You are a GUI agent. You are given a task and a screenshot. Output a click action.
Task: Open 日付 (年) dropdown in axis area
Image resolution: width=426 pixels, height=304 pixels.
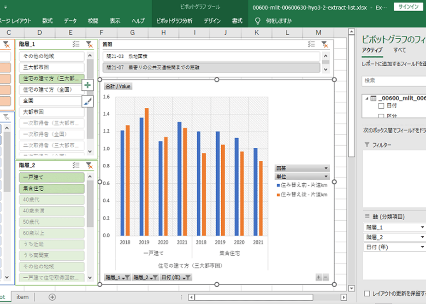coord(422,247)
